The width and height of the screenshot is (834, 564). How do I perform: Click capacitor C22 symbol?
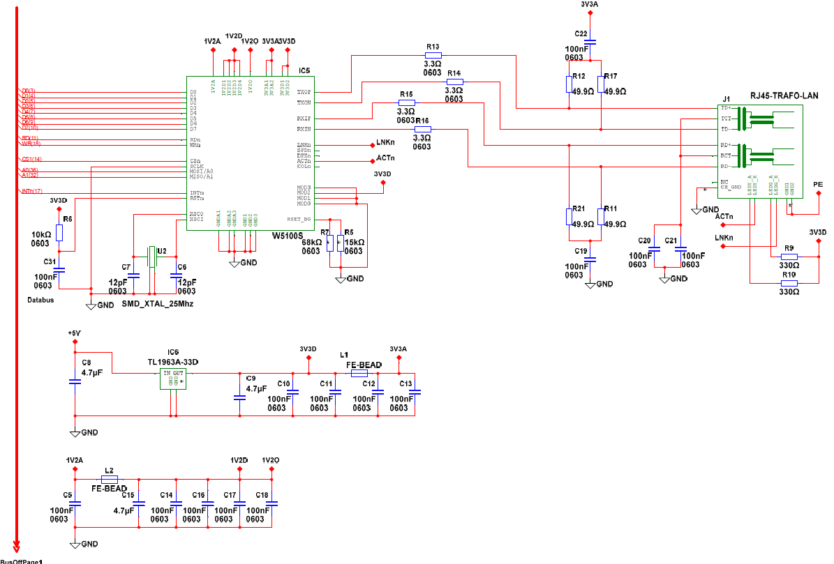coord(590,42)
